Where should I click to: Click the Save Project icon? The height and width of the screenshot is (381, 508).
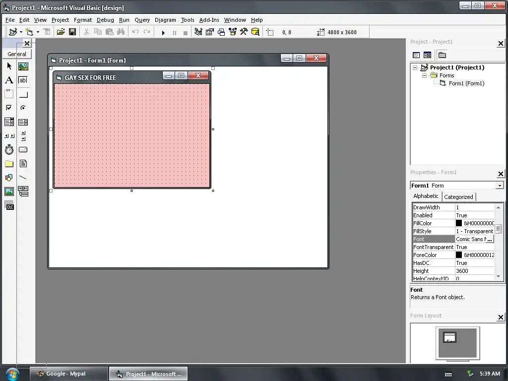72,32
